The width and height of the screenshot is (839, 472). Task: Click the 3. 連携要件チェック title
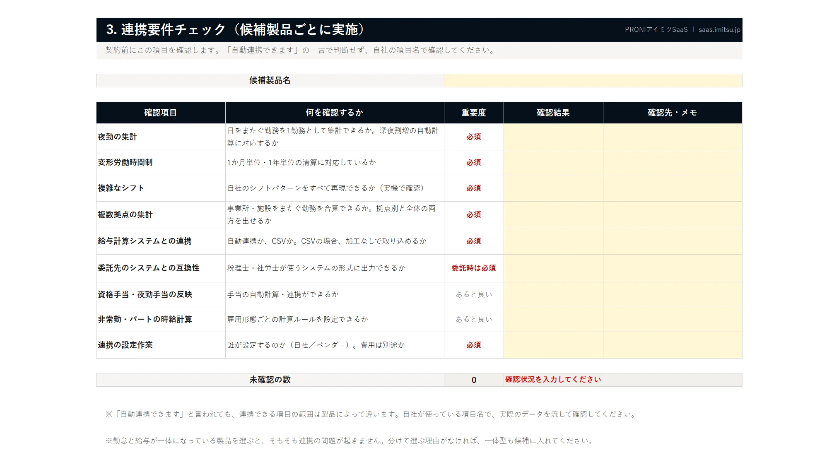point(235,29)
